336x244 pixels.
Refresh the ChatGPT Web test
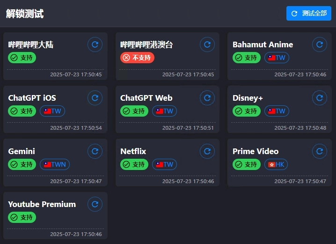(207, 98)
